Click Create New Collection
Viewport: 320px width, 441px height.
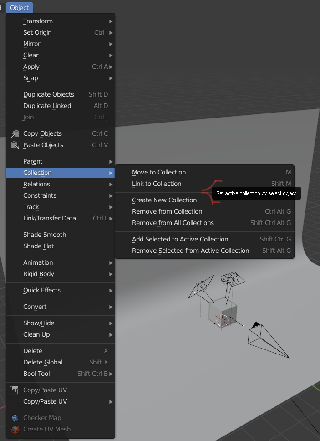pyautogui.click(x=205, y=200)
